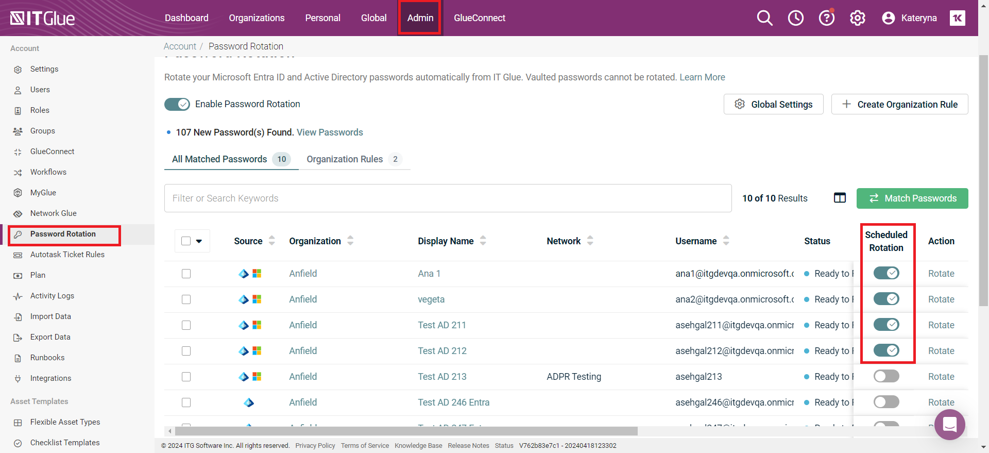Click Rotate for Test AD 212
989x453 pixels.
[x=941, y=351]
